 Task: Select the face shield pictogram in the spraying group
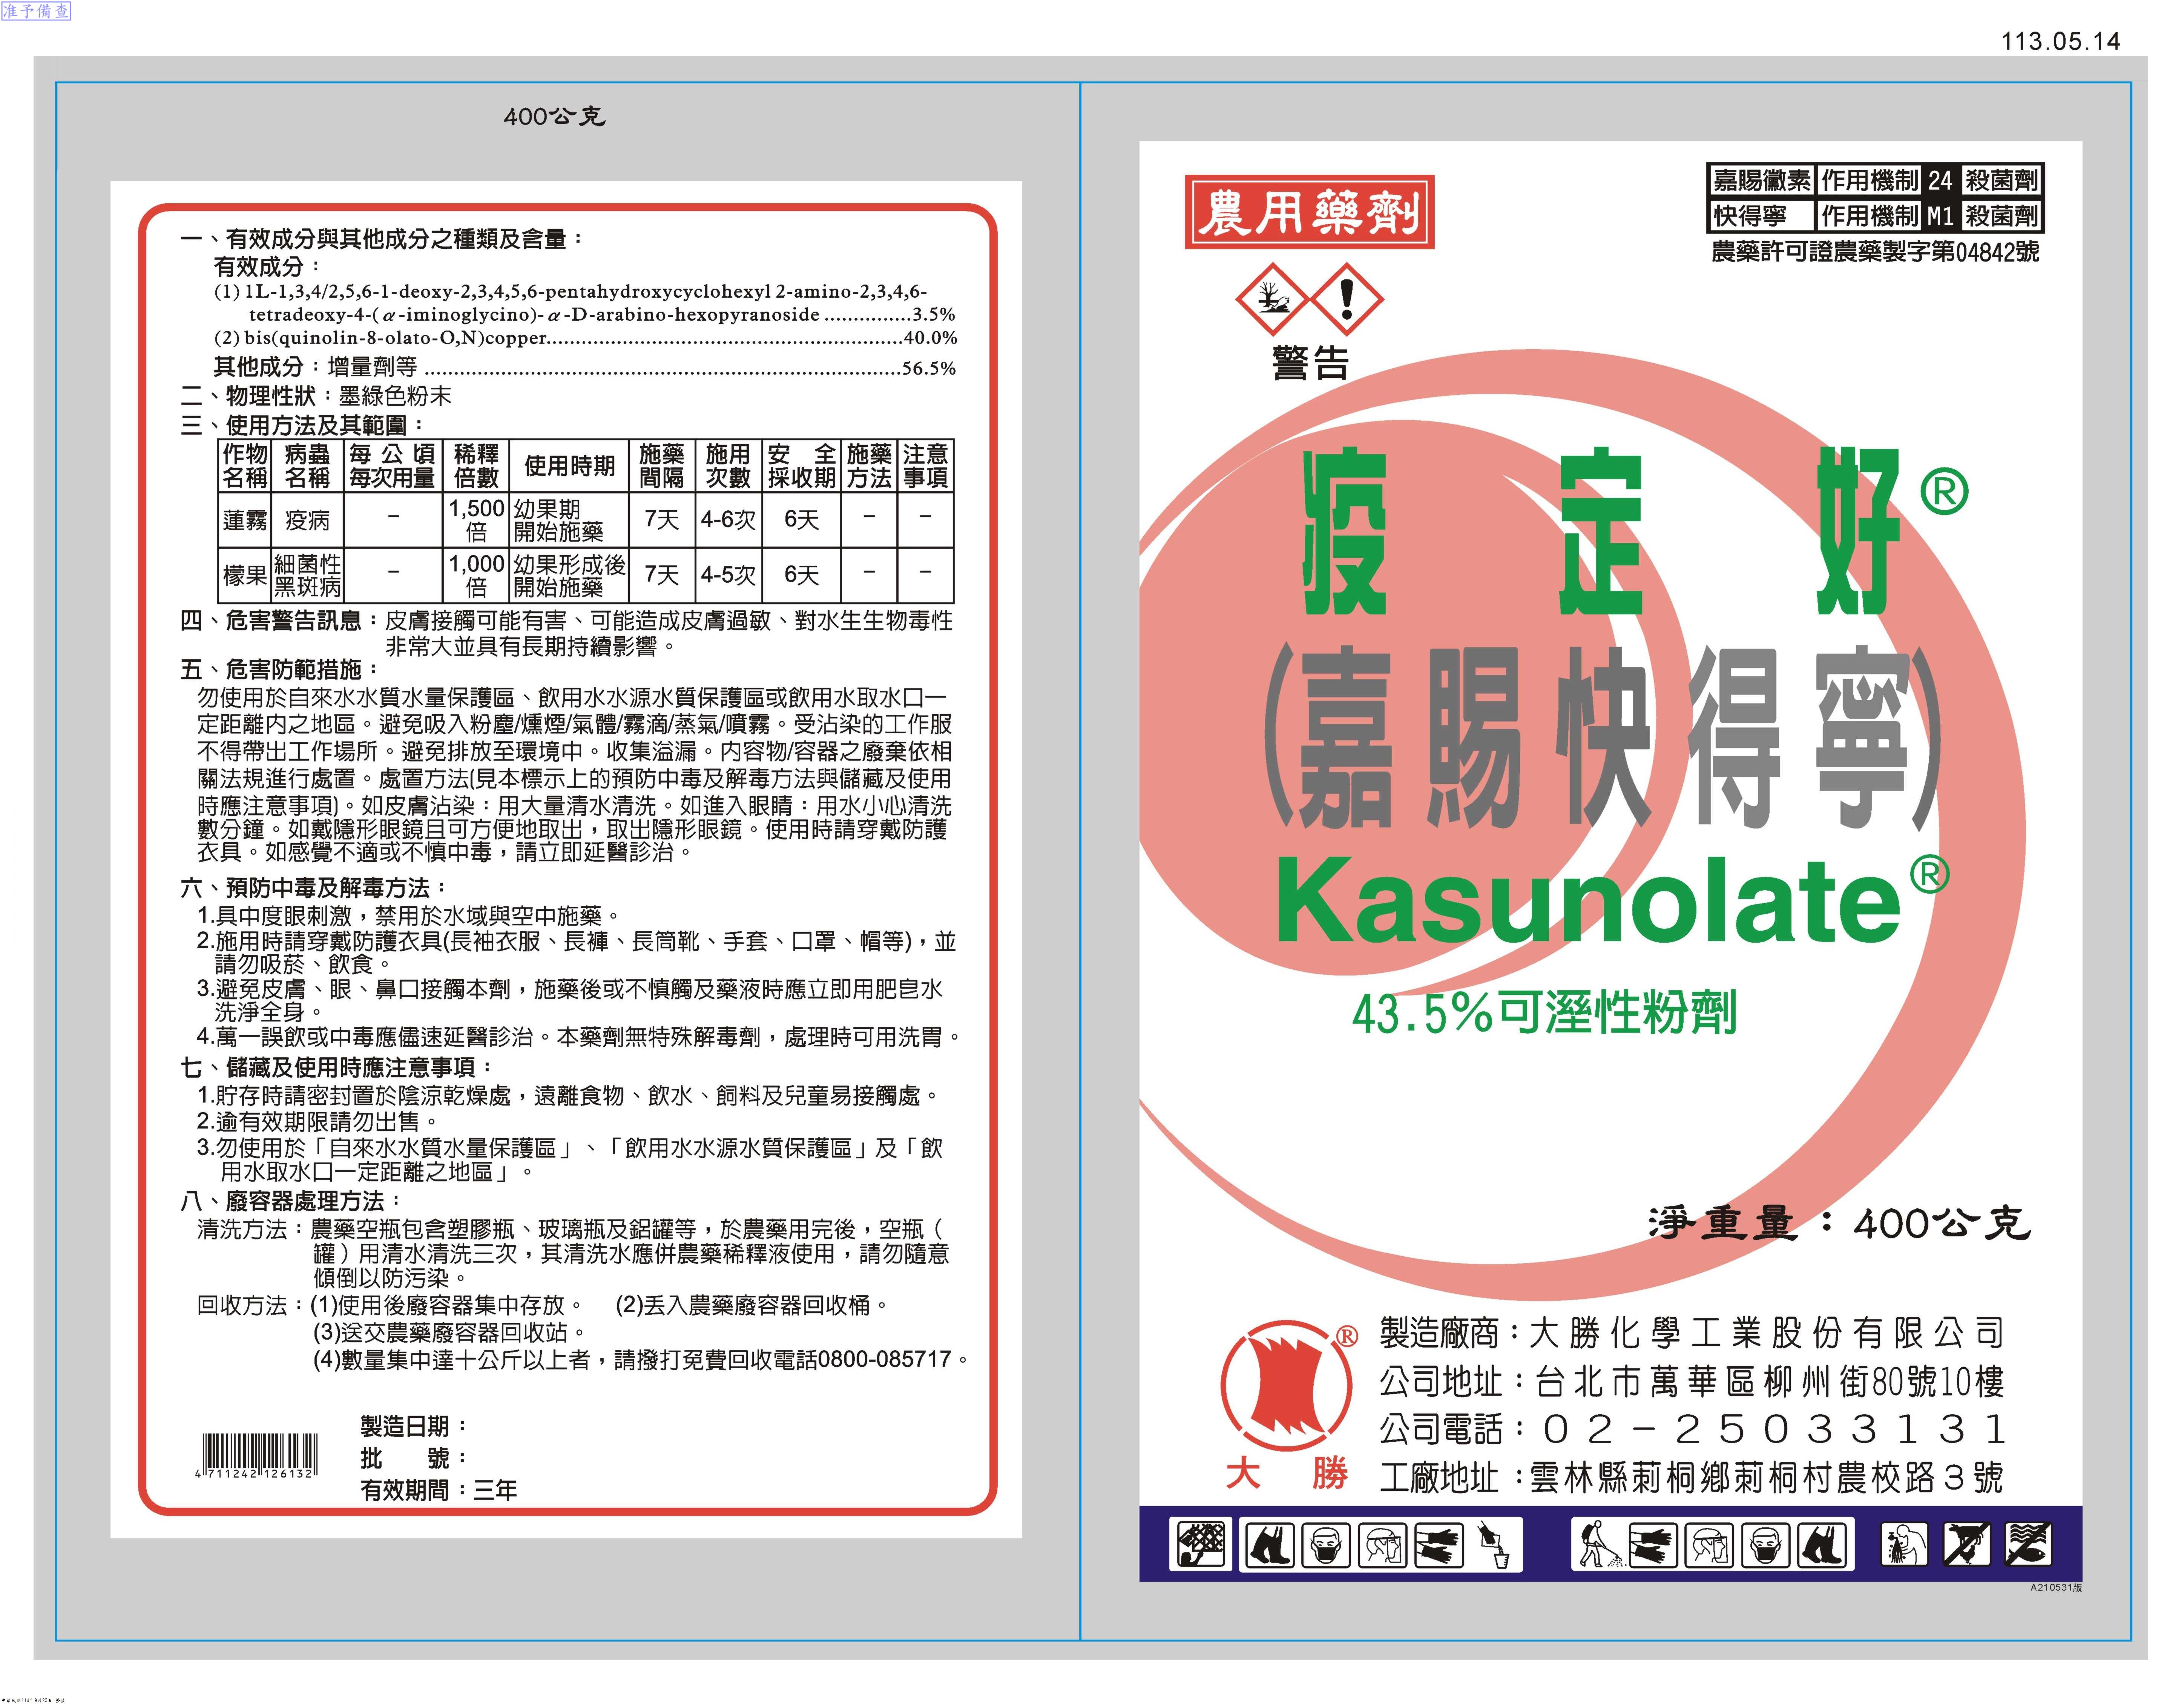(x=1709, y=1545)
